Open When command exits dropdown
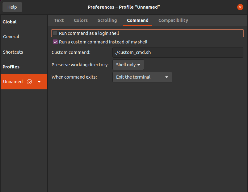248x192 pixels. coord(142,77)
